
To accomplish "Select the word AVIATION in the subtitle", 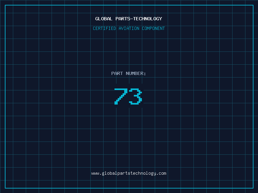I will click(129, 29).
